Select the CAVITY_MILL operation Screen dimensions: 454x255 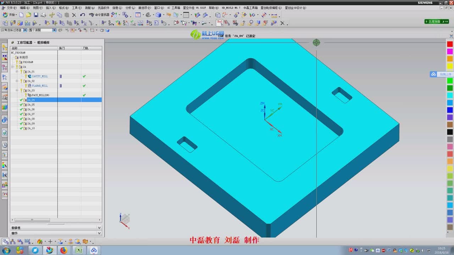pyautogui.click(x=39, y=76)
